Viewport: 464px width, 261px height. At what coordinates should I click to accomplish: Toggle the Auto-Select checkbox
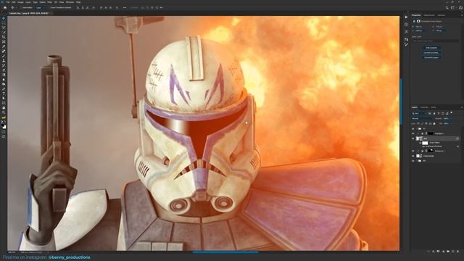[21, 8]
